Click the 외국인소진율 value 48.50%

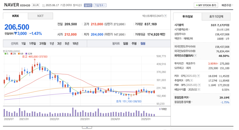pos(224,56)
